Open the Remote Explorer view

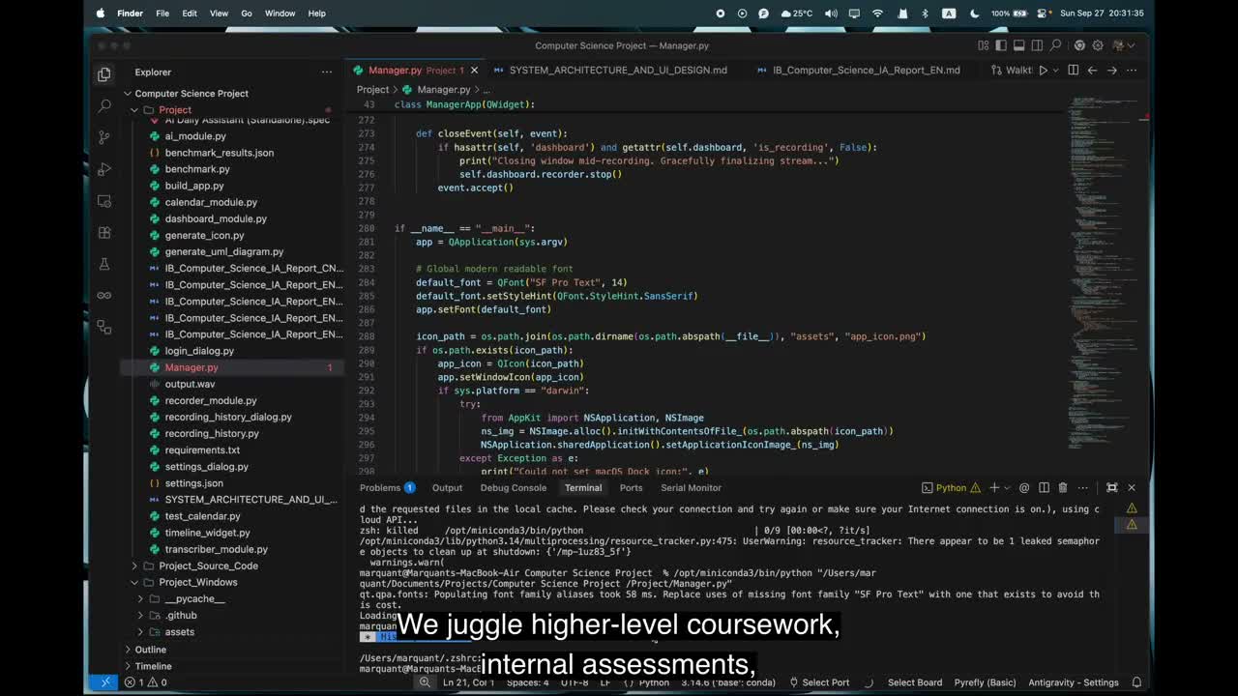click(104, 201)
